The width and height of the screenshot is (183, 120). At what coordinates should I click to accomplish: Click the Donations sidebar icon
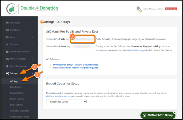[x=7, y=30]
